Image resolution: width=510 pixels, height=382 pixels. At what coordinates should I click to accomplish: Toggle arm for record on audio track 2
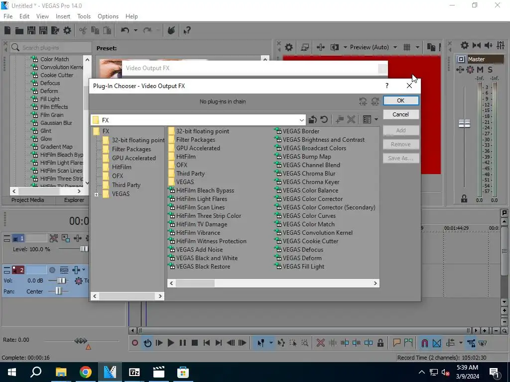(x=52, y=270)
